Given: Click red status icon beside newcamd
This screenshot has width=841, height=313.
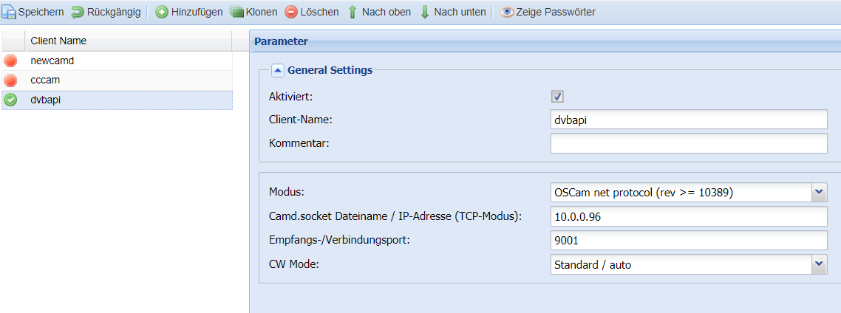Looking at the screenshot, I should 10,61.
